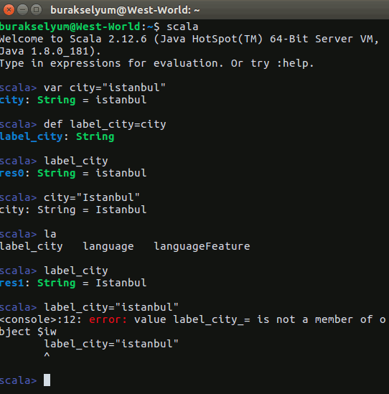Click the caret error marker
The height and width of the screenshot is (394, 389).
pyautogui.click(x=47, y=355)
